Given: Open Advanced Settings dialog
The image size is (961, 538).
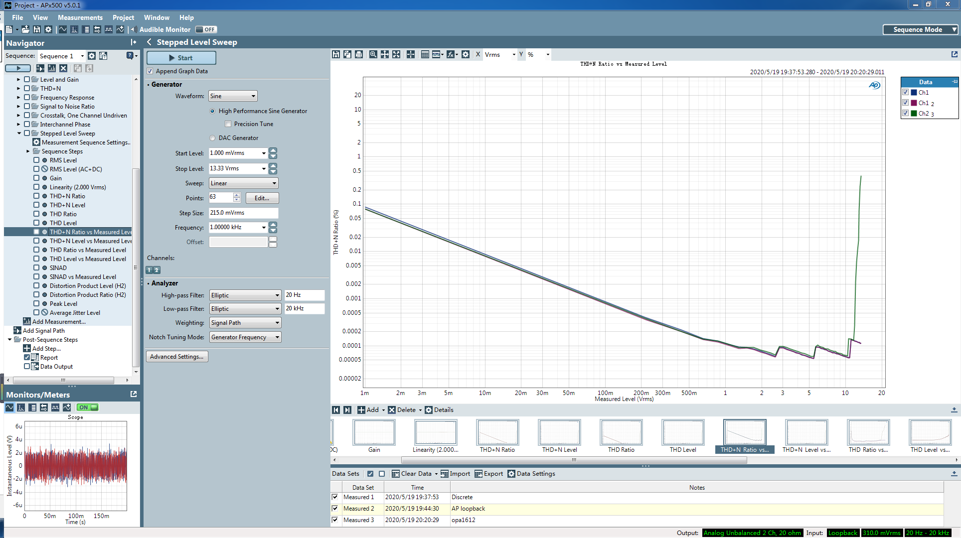Looking at the screenshot, I should click(x=177, y=357).
